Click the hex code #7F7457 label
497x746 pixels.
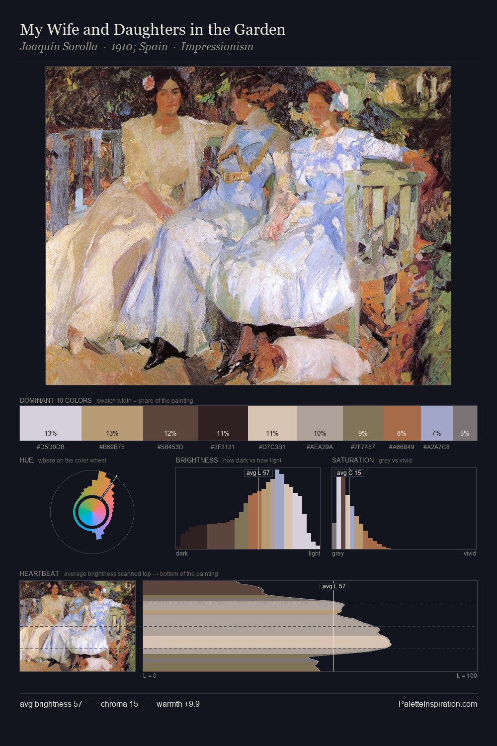pyautogui.click(x=363, y=447)
